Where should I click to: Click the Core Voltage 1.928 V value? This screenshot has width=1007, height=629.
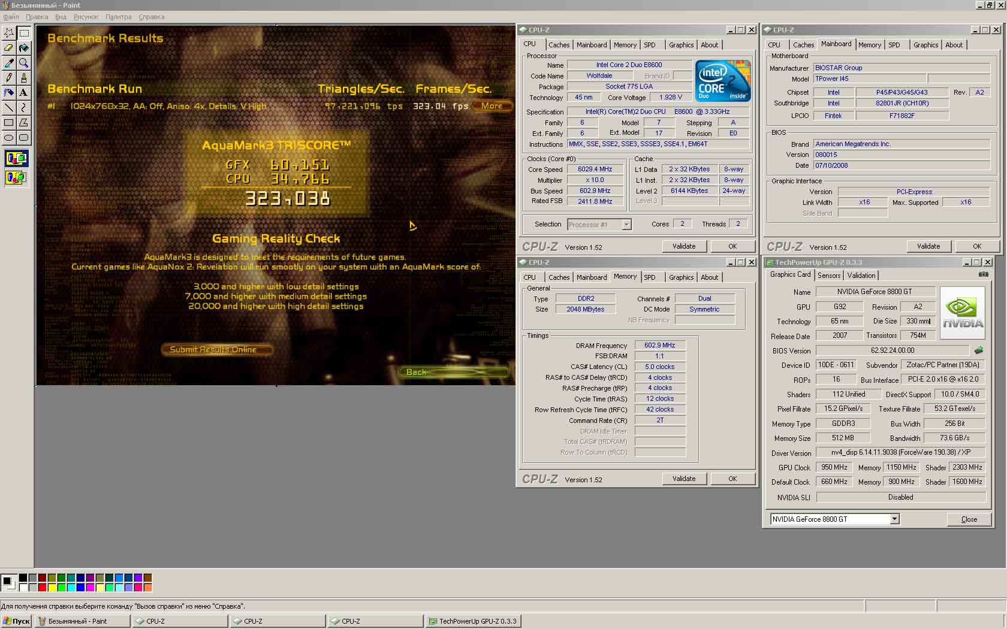[x=670, y=97]
